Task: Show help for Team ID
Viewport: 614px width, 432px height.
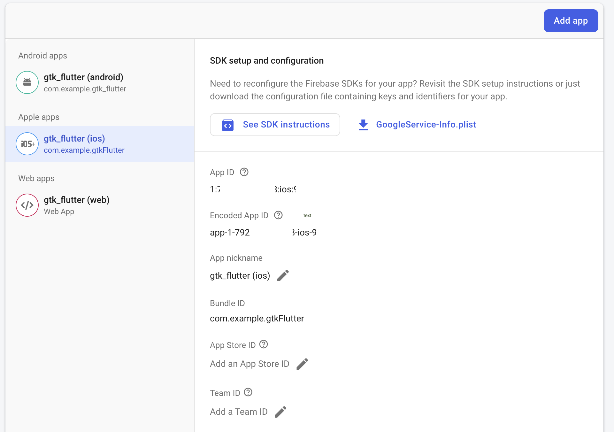Action: coord(248,392)
